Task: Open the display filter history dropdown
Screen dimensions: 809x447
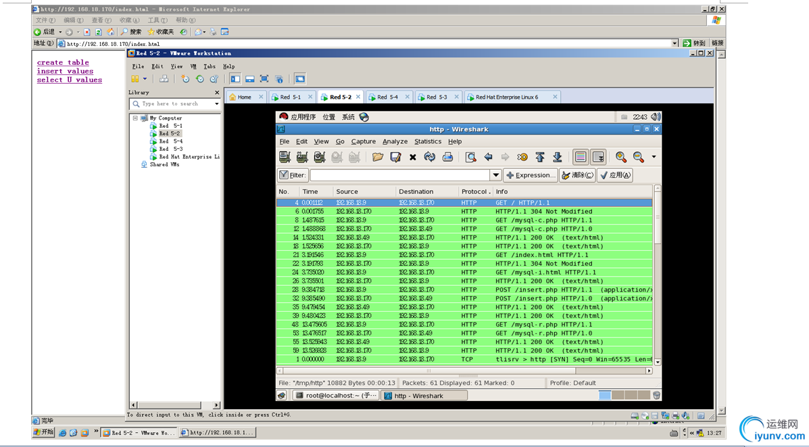Action: click(496, 175)
